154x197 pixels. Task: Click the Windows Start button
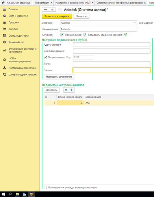coord(3,194)
